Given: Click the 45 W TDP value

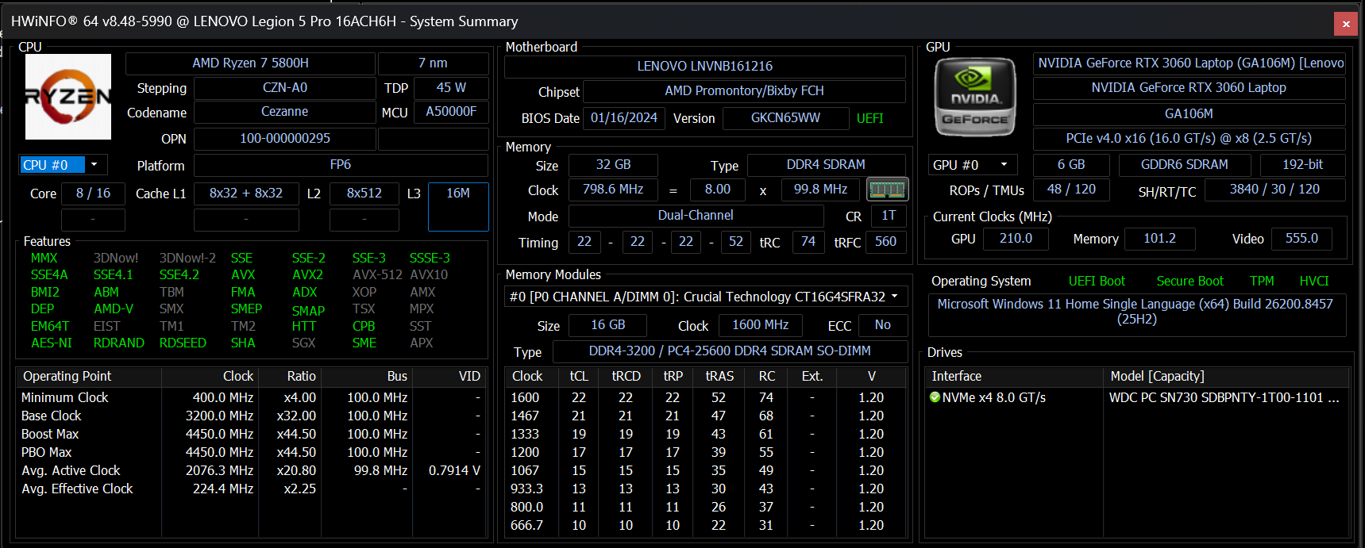Looking at the screenshot, I should pos(451,87).
